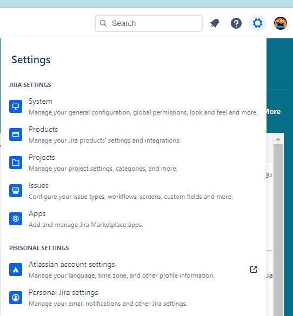This screenshot has height=316, width=293.
Task: Click the gray vertical scrollbar thumb
Action: (x=278, y=230)
